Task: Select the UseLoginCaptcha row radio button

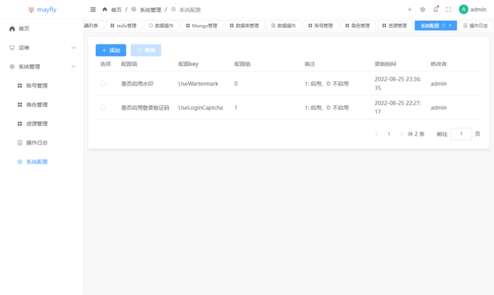Action: pos(103,107)
